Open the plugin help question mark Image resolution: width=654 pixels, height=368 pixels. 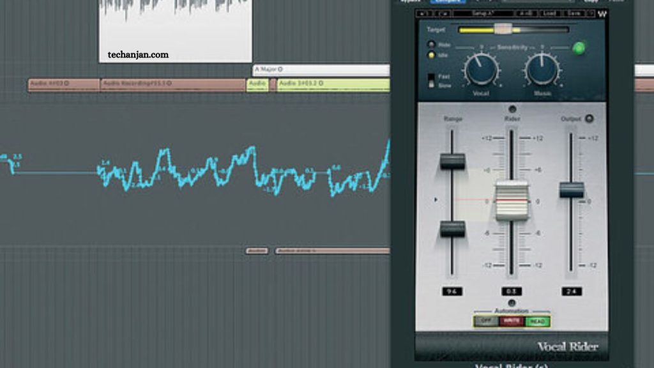591,14
